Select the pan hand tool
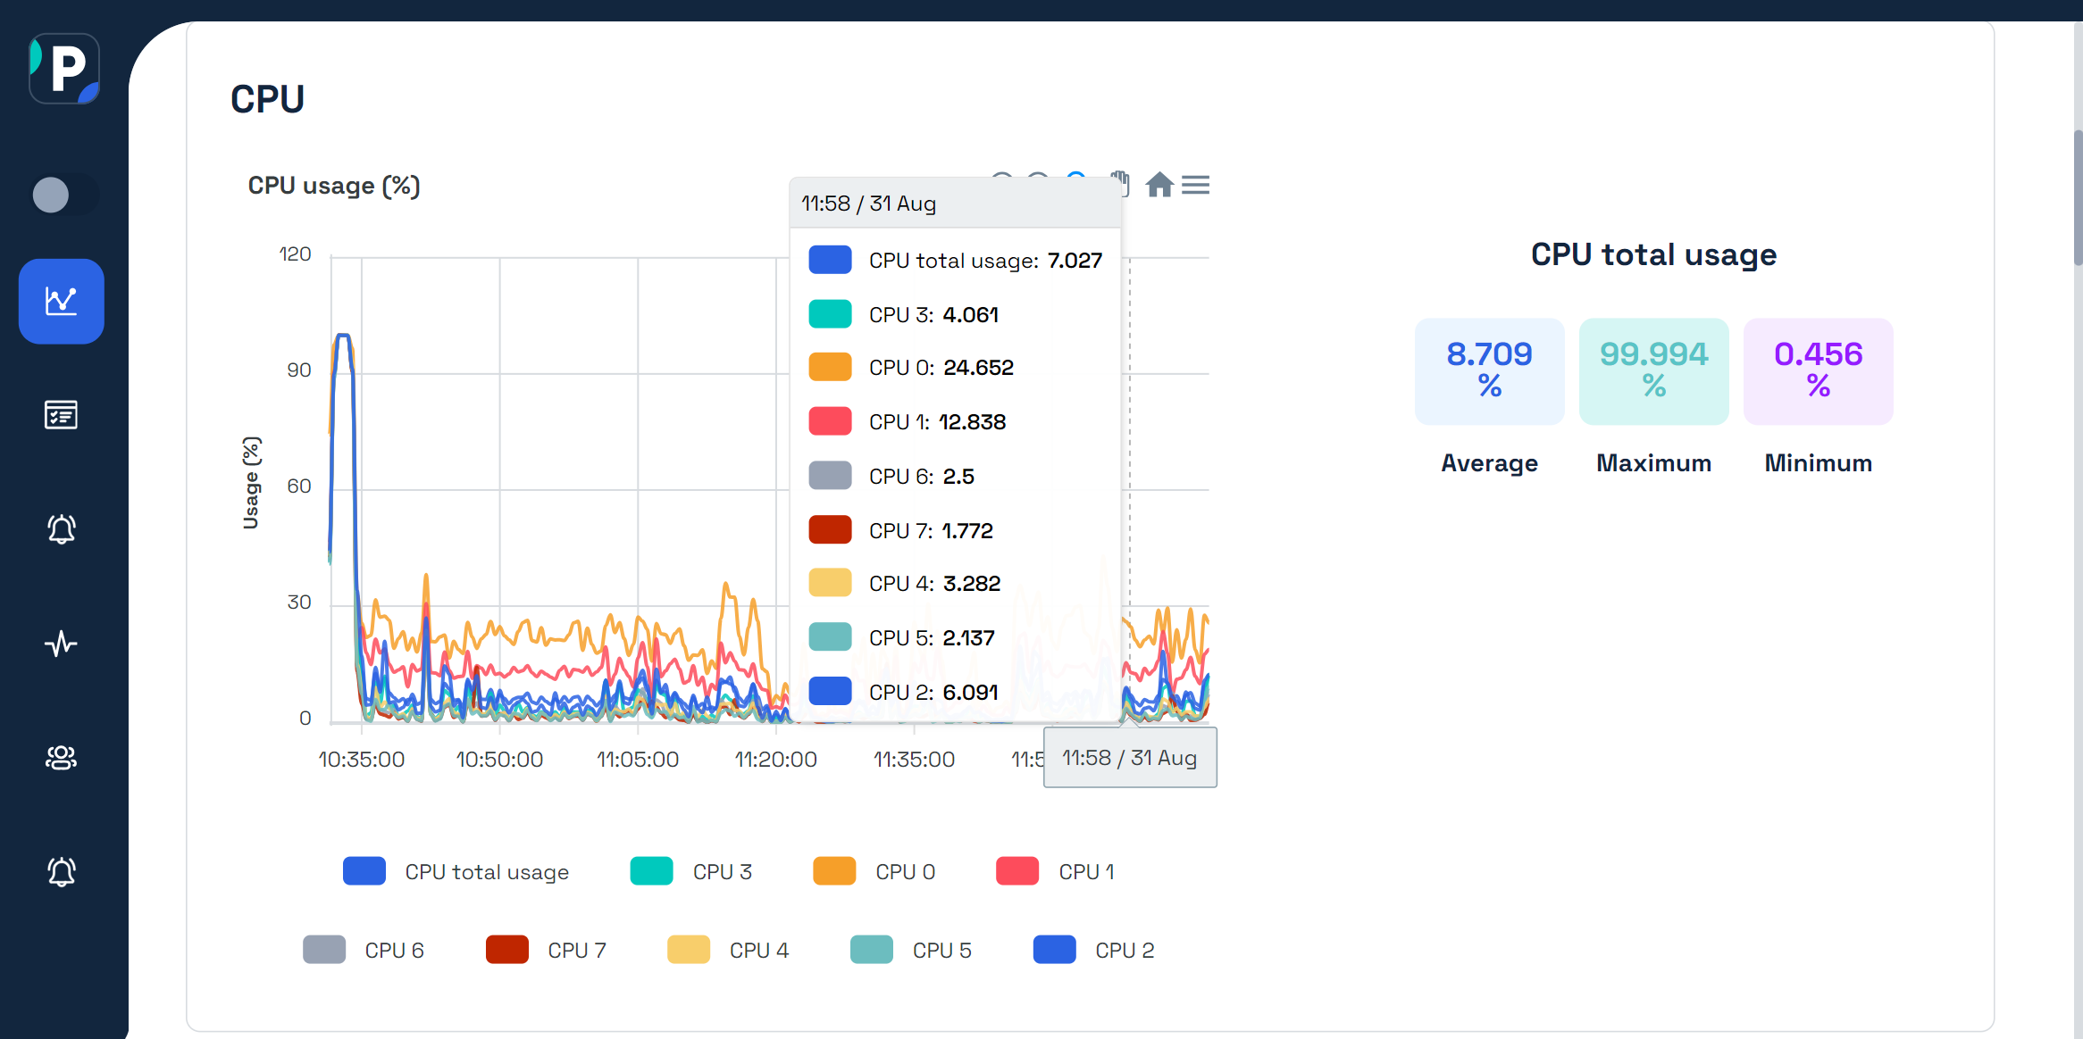The image size is (2083, 1039). (x=1120, y=183)
